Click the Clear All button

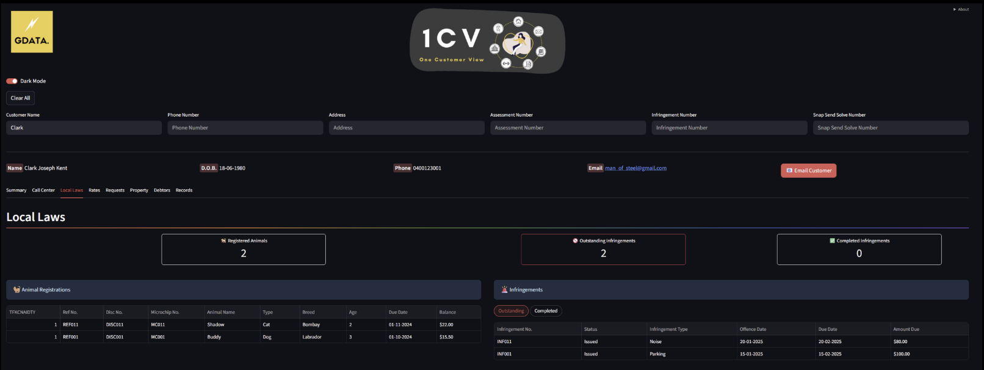[x=20, y=98]
